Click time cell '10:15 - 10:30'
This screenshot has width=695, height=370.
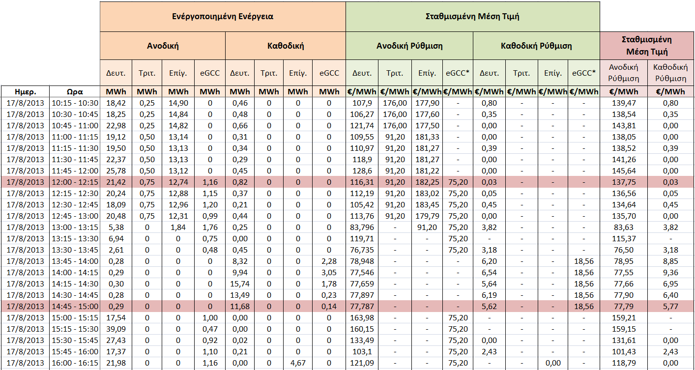[x=75, y=103]
